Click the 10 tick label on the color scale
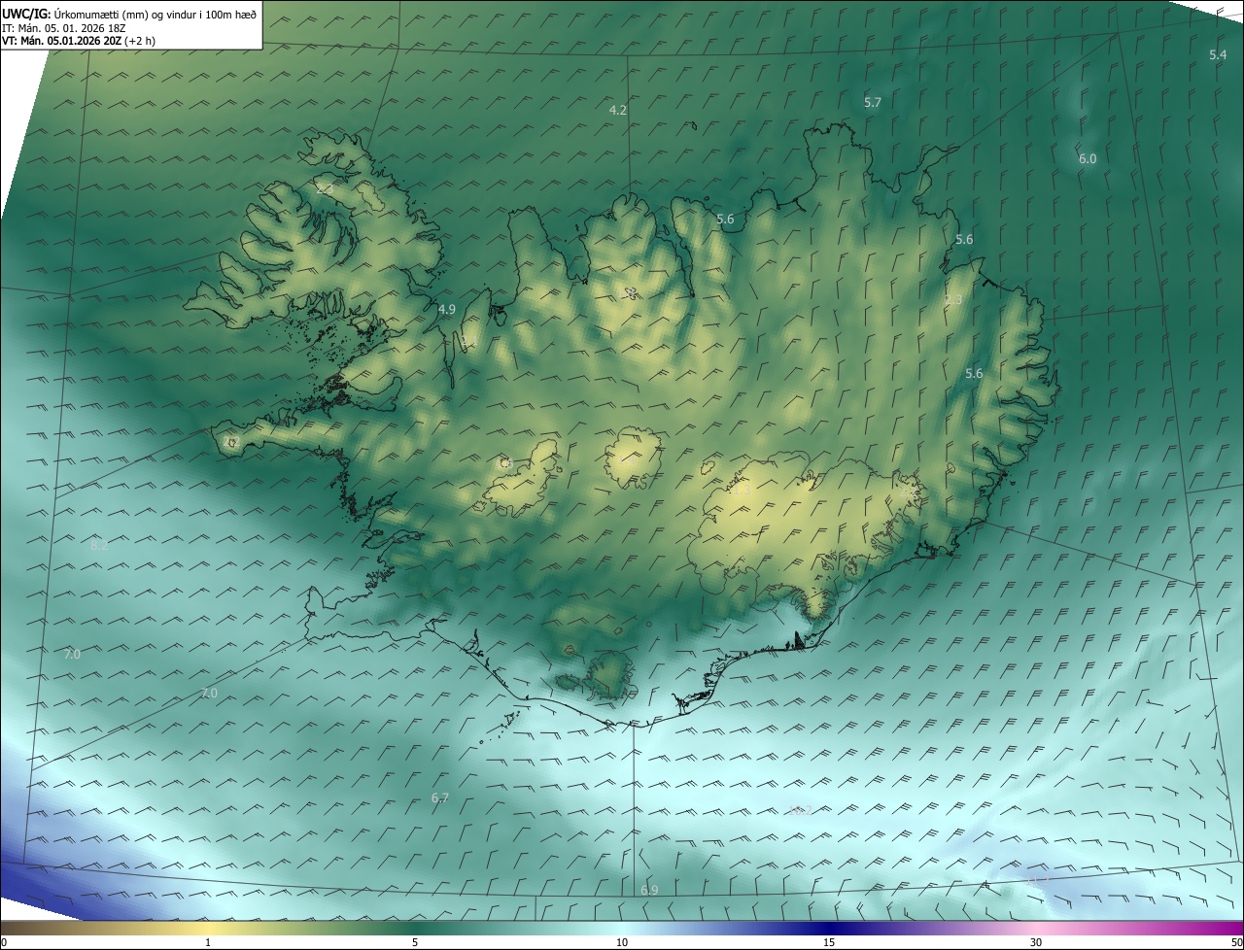 pyautogui.click(x=622, y=942)
